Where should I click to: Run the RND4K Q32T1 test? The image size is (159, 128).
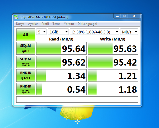click(x=26, y=75)
